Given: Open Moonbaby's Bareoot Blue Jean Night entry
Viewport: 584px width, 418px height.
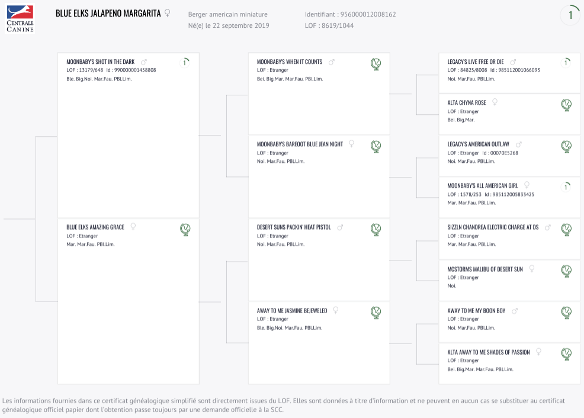Looking at the screenshot, I should pos(300,144).
